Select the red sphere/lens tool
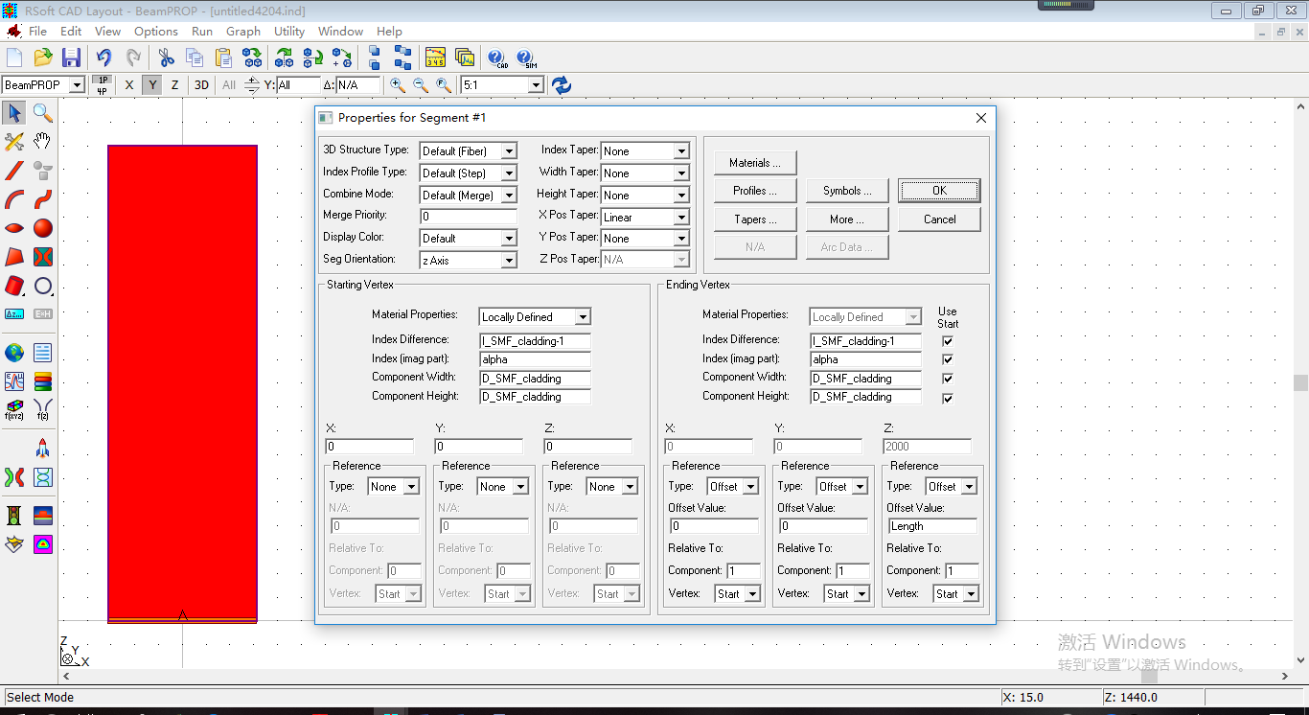This screenshot has height=715, width=1309. point(42,228)
